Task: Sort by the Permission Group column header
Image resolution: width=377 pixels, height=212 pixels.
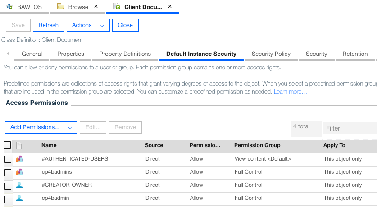Action: click(257, 145)
